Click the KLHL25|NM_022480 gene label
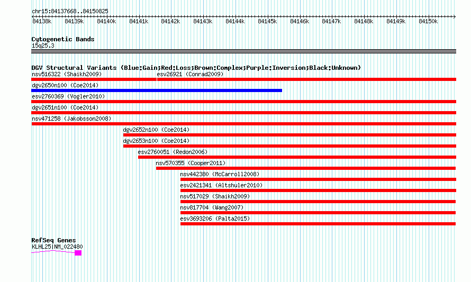This screenshot has width=471, height=282. click(57, 247)
